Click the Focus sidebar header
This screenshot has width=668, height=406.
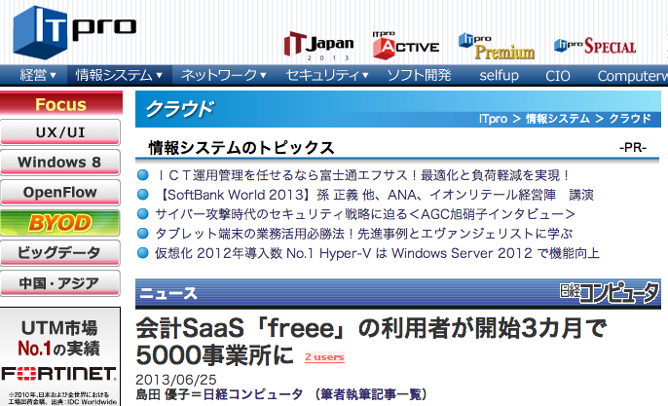61,103
